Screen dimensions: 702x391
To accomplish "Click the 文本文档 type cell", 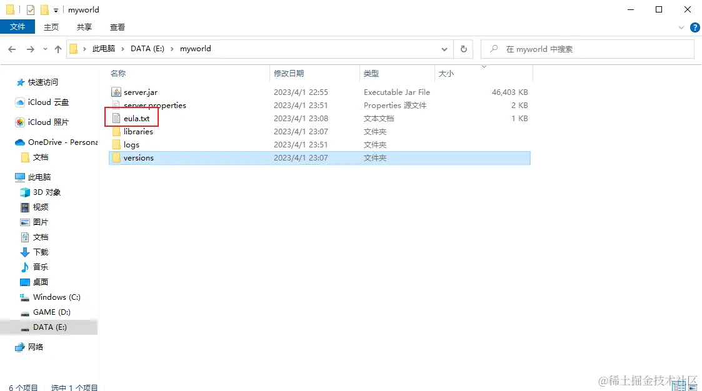I will click(379, 119).
